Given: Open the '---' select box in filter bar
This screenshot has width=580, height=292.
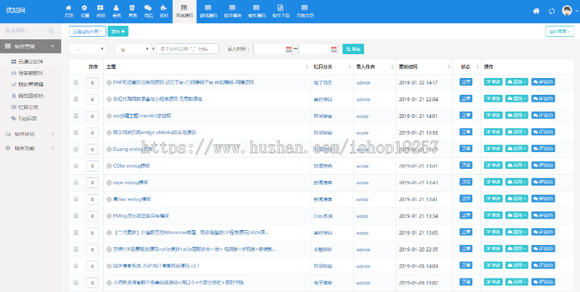Looking at the screenshot, I should pos(88,49).
